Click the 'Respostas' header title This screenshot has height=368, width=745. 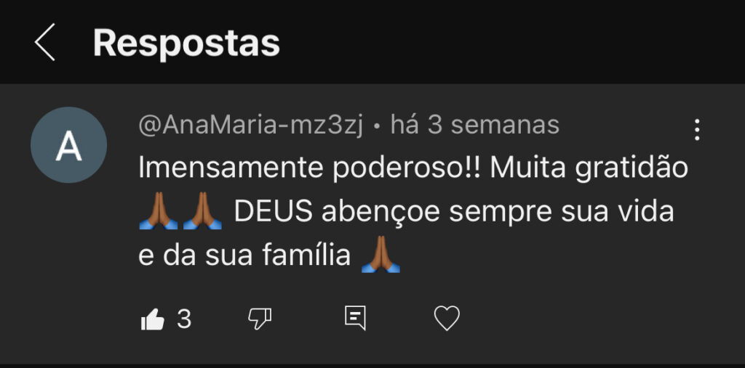point(186,44)
